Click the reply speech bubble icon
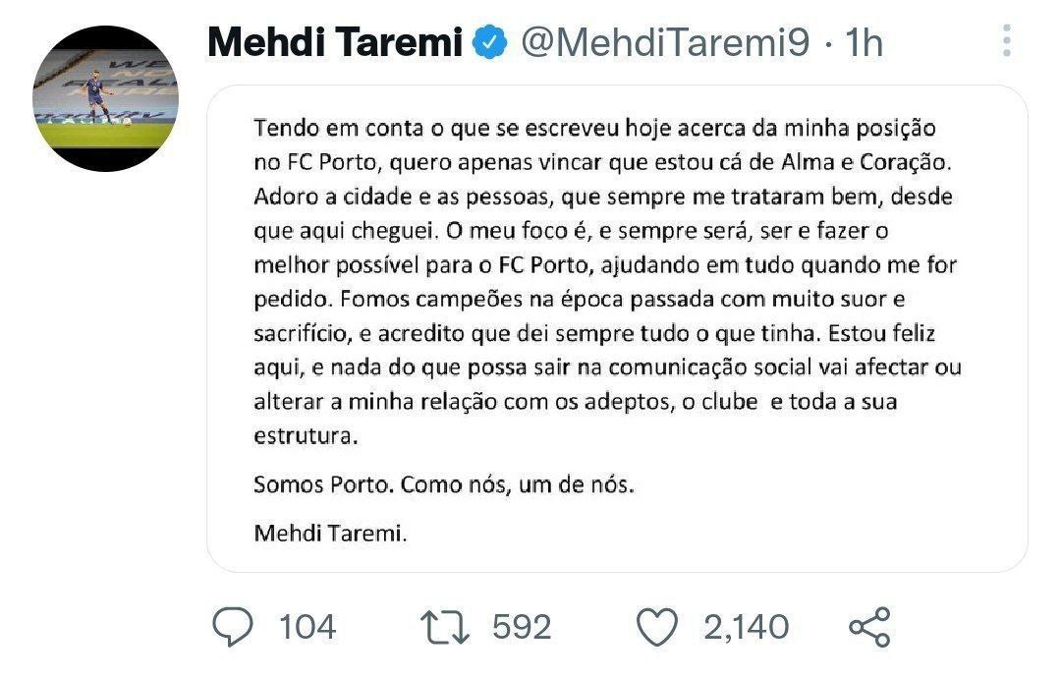The height and width of the screenshot is (680, 1061). coord(233,627)
